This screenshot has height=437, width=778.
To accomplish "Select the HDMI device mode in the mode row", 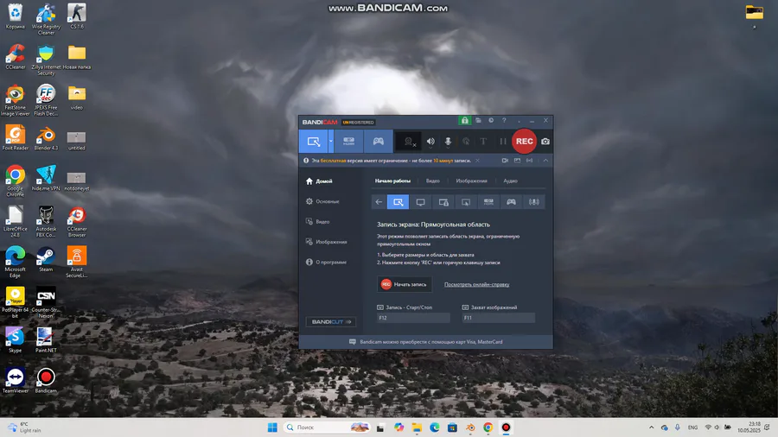I will point(488,202).
